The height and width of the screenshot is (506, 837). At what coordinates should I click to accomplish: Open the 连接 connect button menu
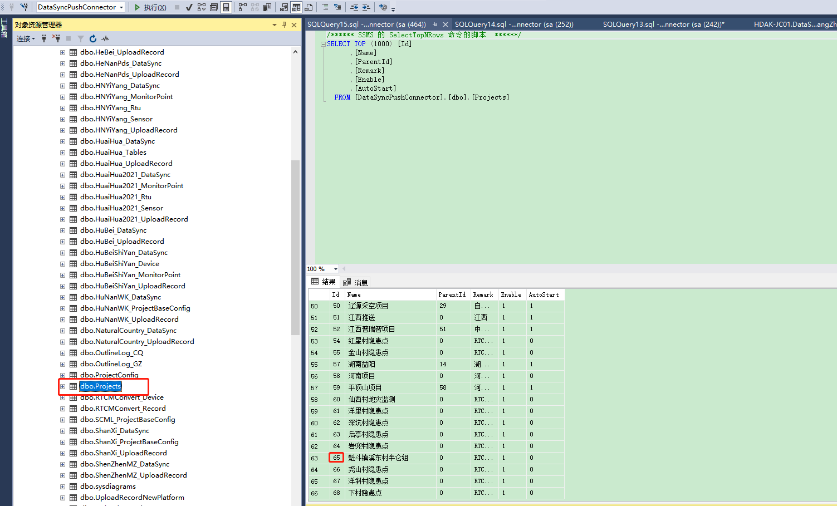26,38
